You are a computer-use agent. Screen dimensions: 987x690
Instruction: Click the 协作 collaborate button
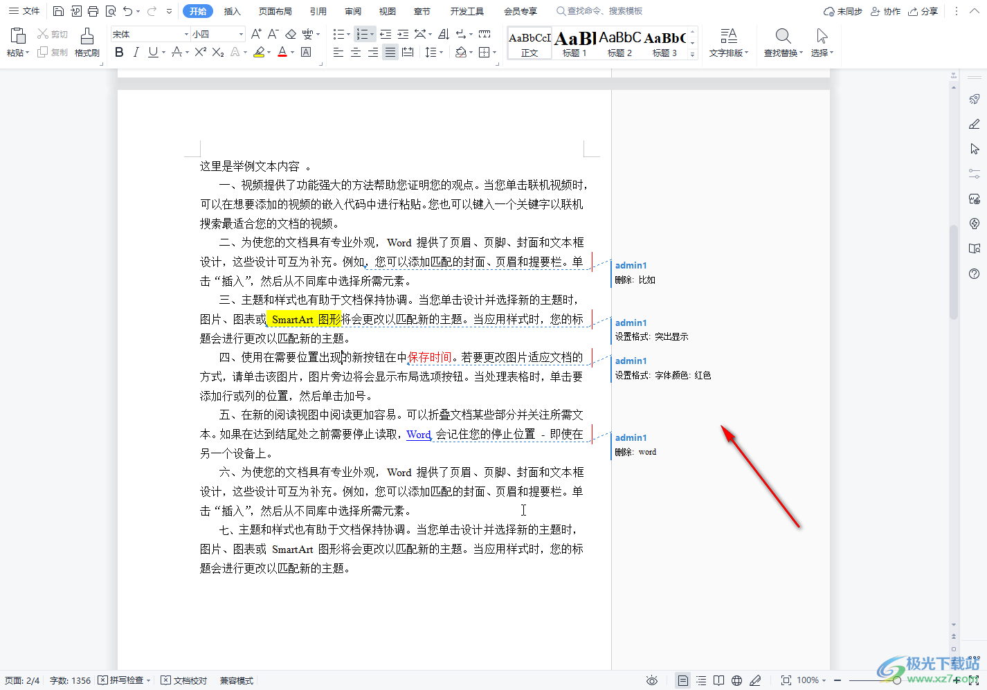click(x=885, y=11)
